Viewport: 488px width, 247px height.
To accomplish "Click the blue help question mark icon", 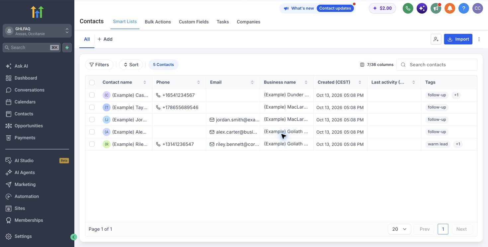I will coord(464,8).
